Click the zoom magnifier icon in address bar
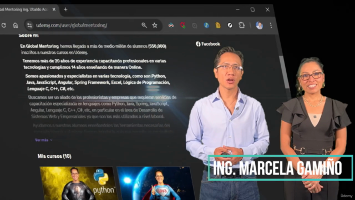The image size is (355, 200). click(x=144, y=25)
